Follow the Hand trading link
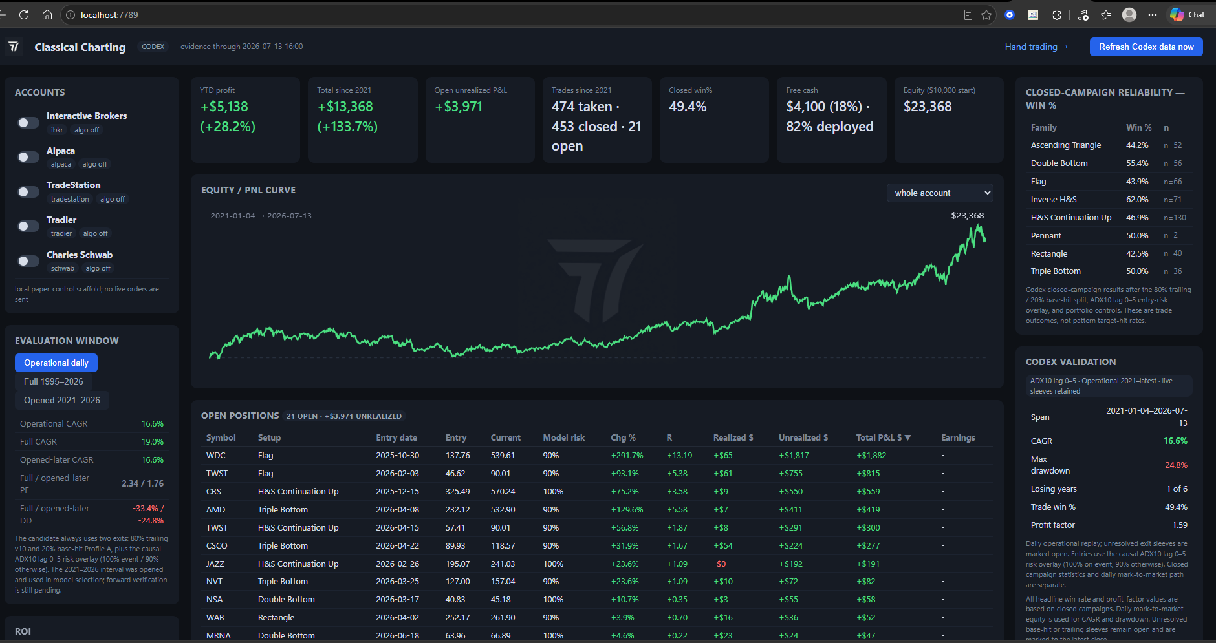 tap(1036, 47)
